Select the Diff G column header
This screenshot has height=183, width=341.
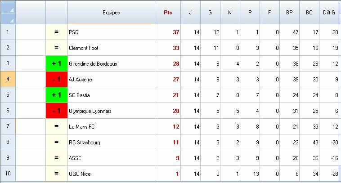(329, 13)
